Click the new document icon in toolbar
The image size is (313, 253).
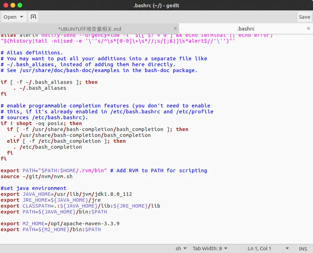coord(33,17)
